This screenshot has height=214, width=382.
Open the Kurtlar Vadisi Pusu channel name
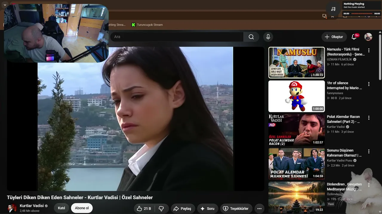pos(340,160)
